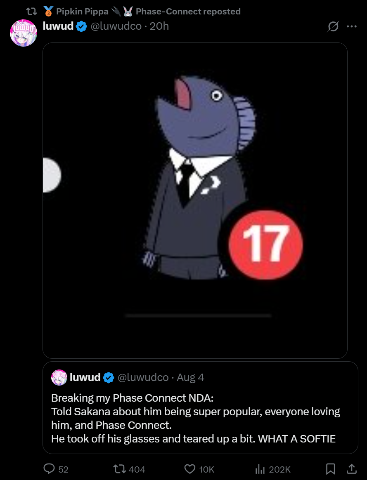
Task: Open the @luwudco handle in tweet header
Action: coord(116,26)
